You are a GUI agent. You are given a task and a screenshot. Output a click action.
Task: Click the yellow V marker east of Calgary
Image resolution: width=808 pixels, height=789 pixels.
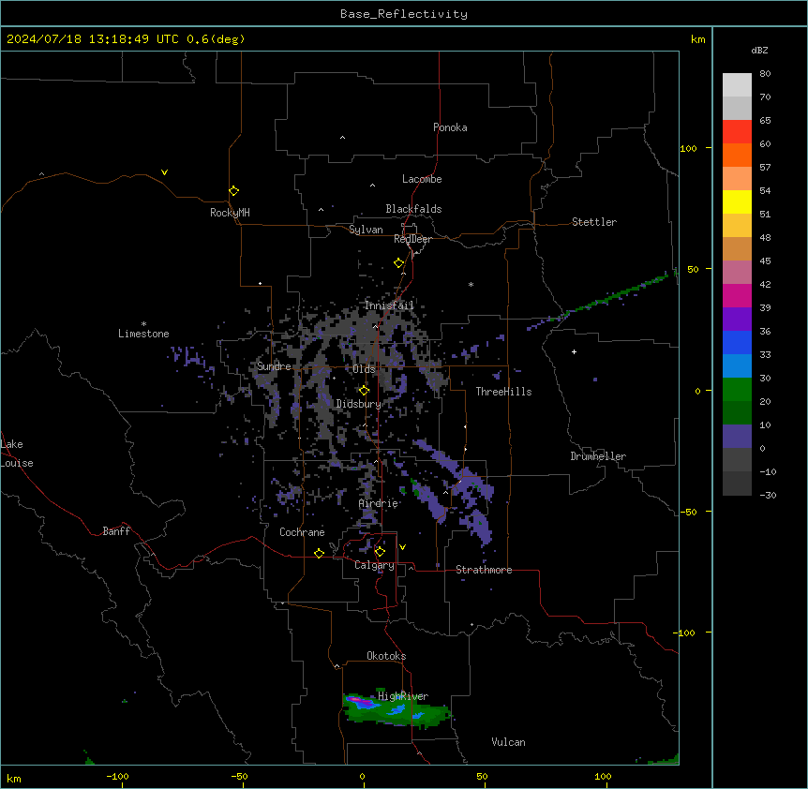point(402,547)
